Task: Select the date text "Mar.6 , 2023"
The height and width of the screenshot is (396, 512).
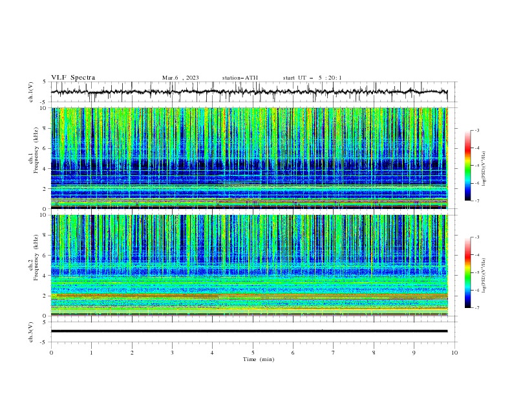Action: (x=180, y=78)
